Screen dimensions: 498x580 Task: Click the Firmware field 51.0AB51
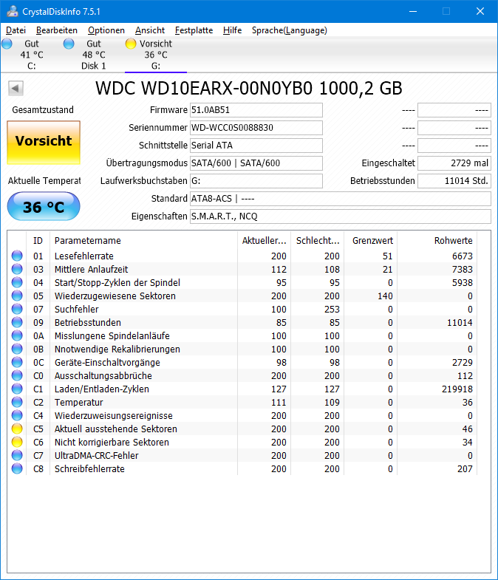pos(256,110)
